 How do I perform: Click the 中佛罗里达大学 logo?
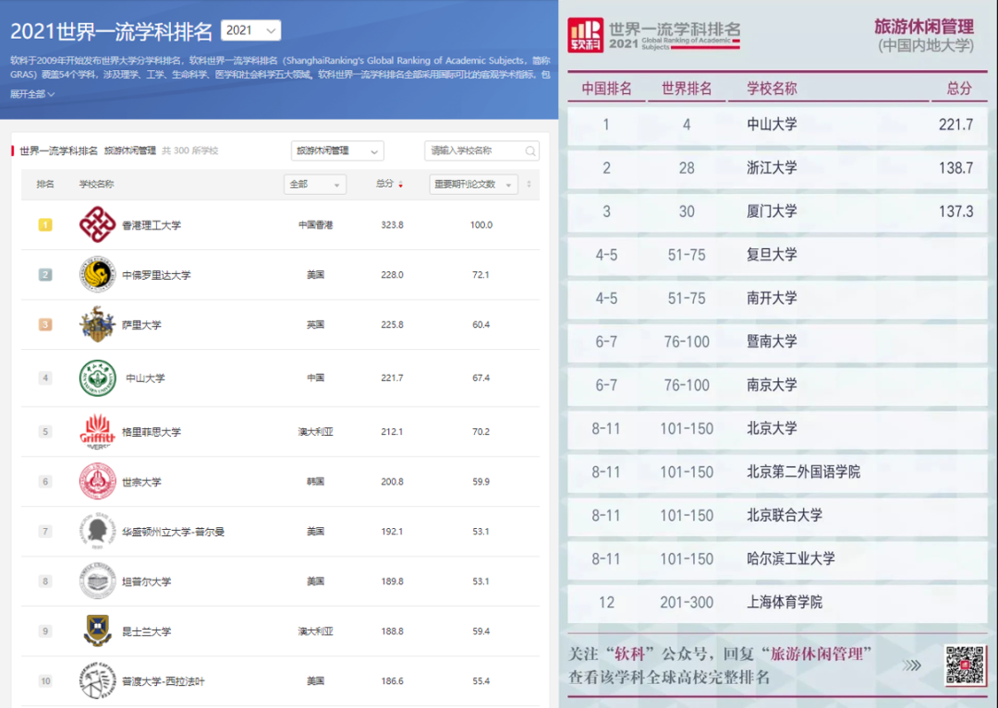click(97, 274)
